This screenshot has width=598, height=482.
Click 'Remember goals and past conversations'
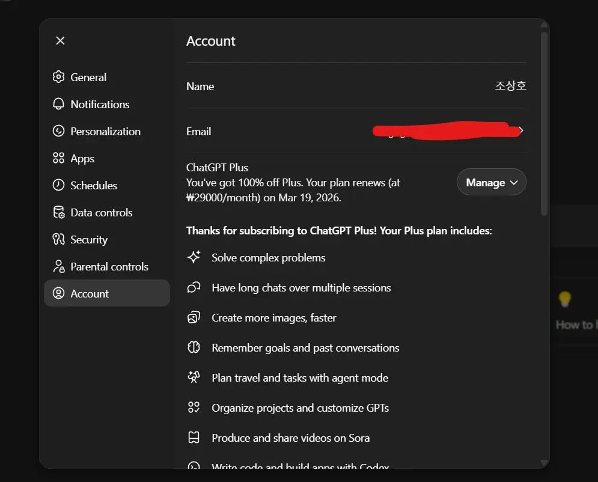(x=305, y=348)
